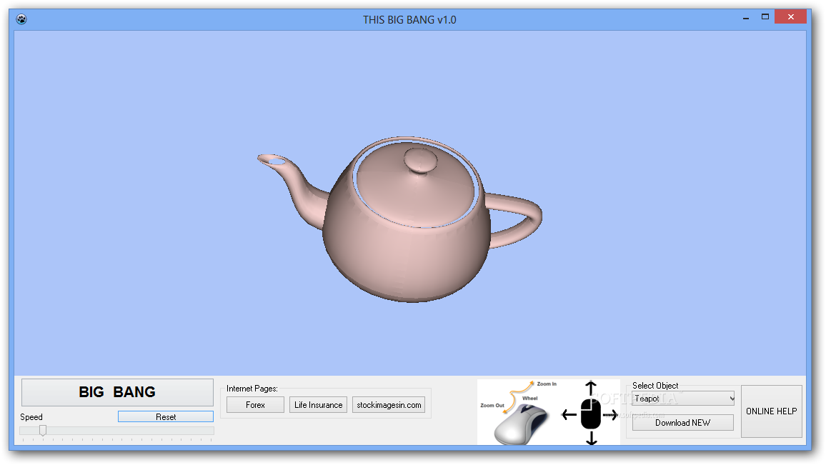Click the teapot 3D model
The image size is (826, 465).
[400, 219]
